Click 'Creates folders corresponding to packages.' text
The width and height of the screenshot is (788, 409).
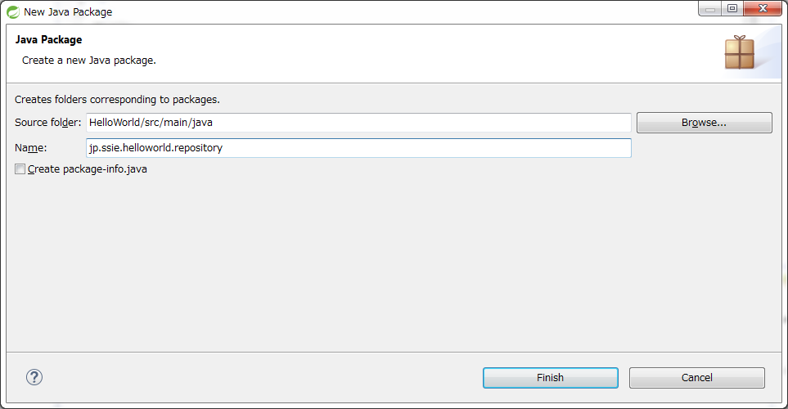click(117, 100)
